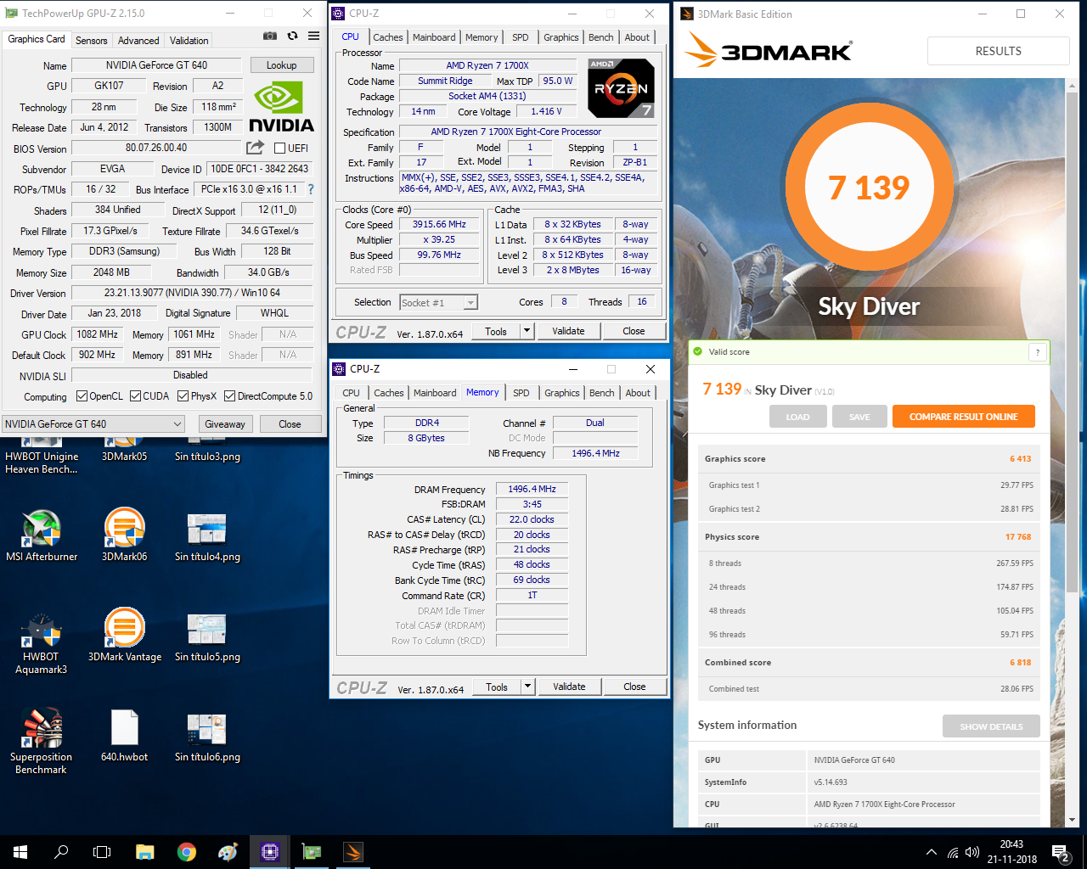Viewport: 1087px width, 869px height.
Task: Toggle the DirectCompute 5.0 checkbox
Action: pyautogui.click(x=229, y=395)
